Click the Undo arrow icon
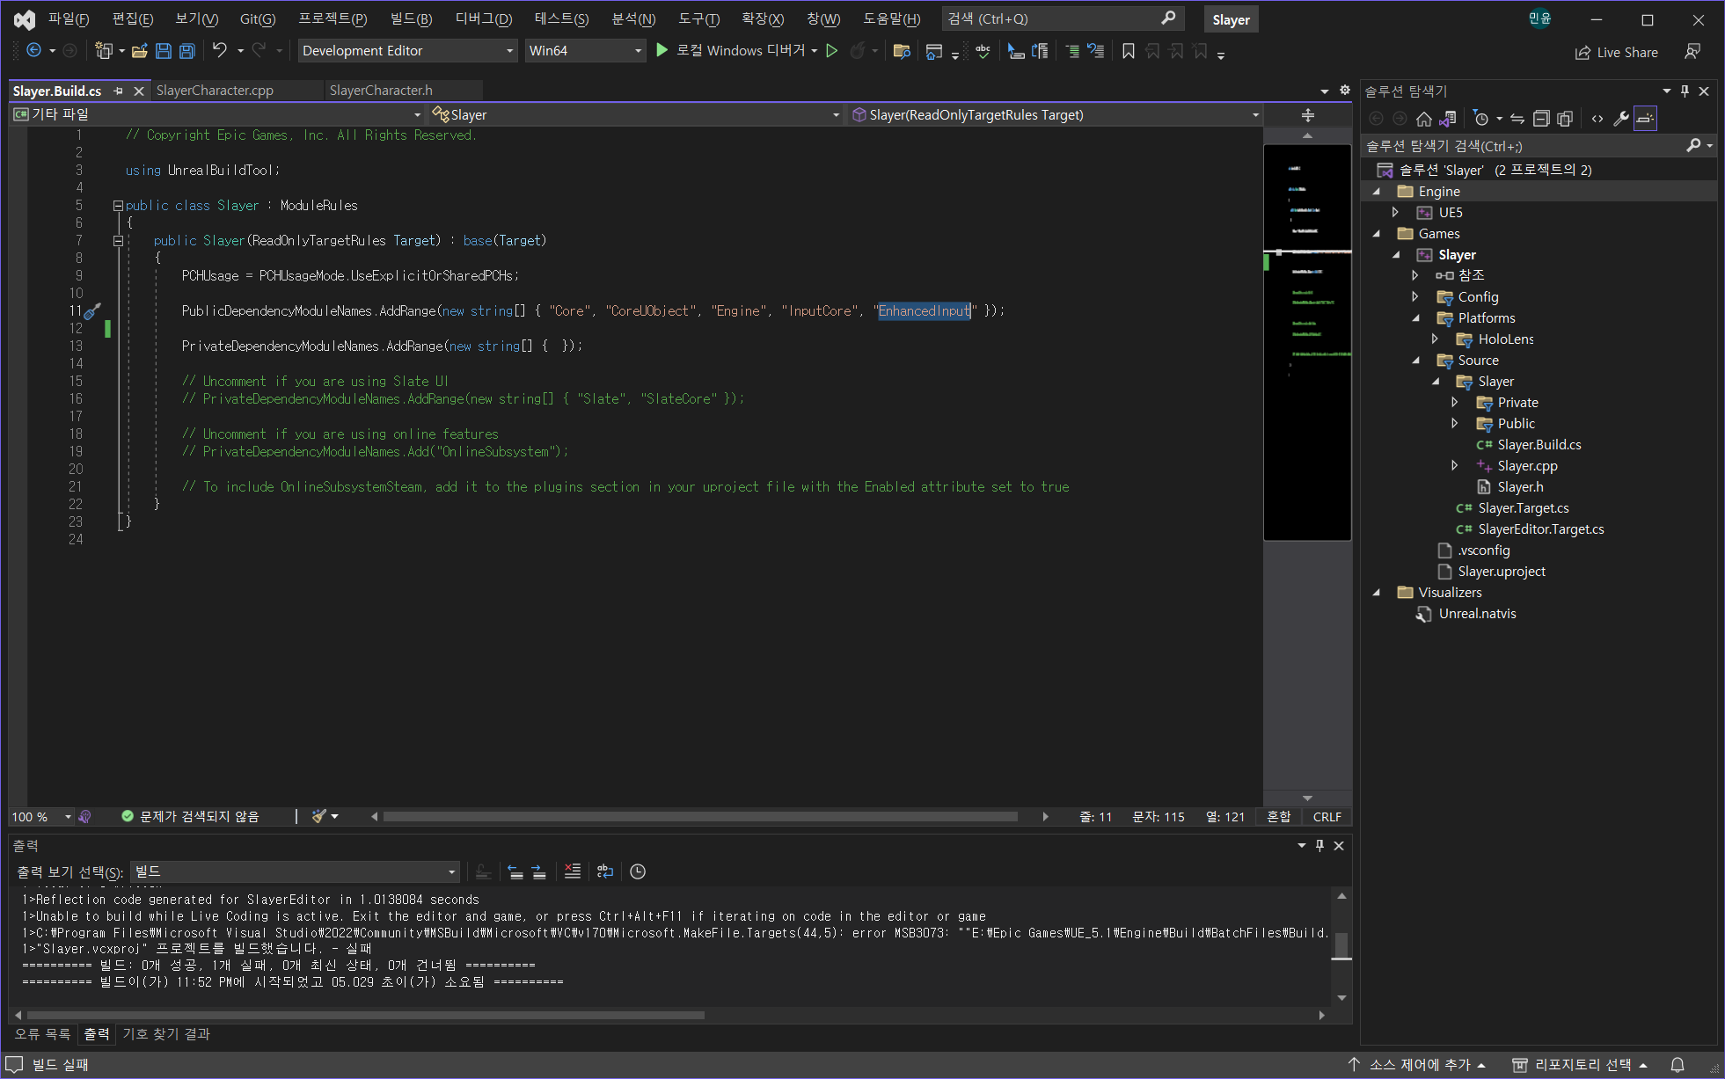 [220, 51]
